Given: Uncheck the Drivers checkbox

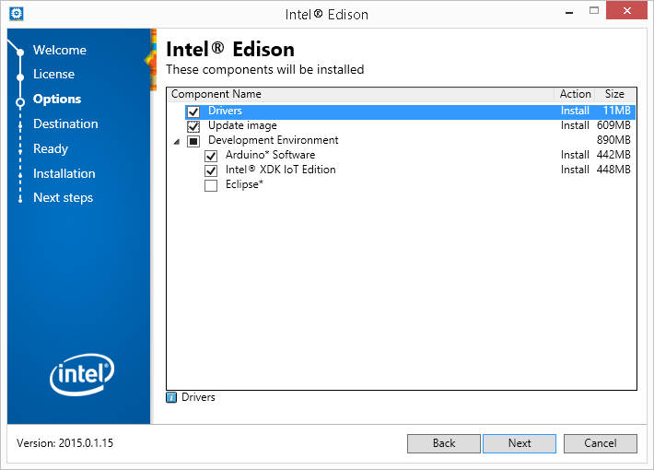Looking at the screenshot, I should pos(193,112).
